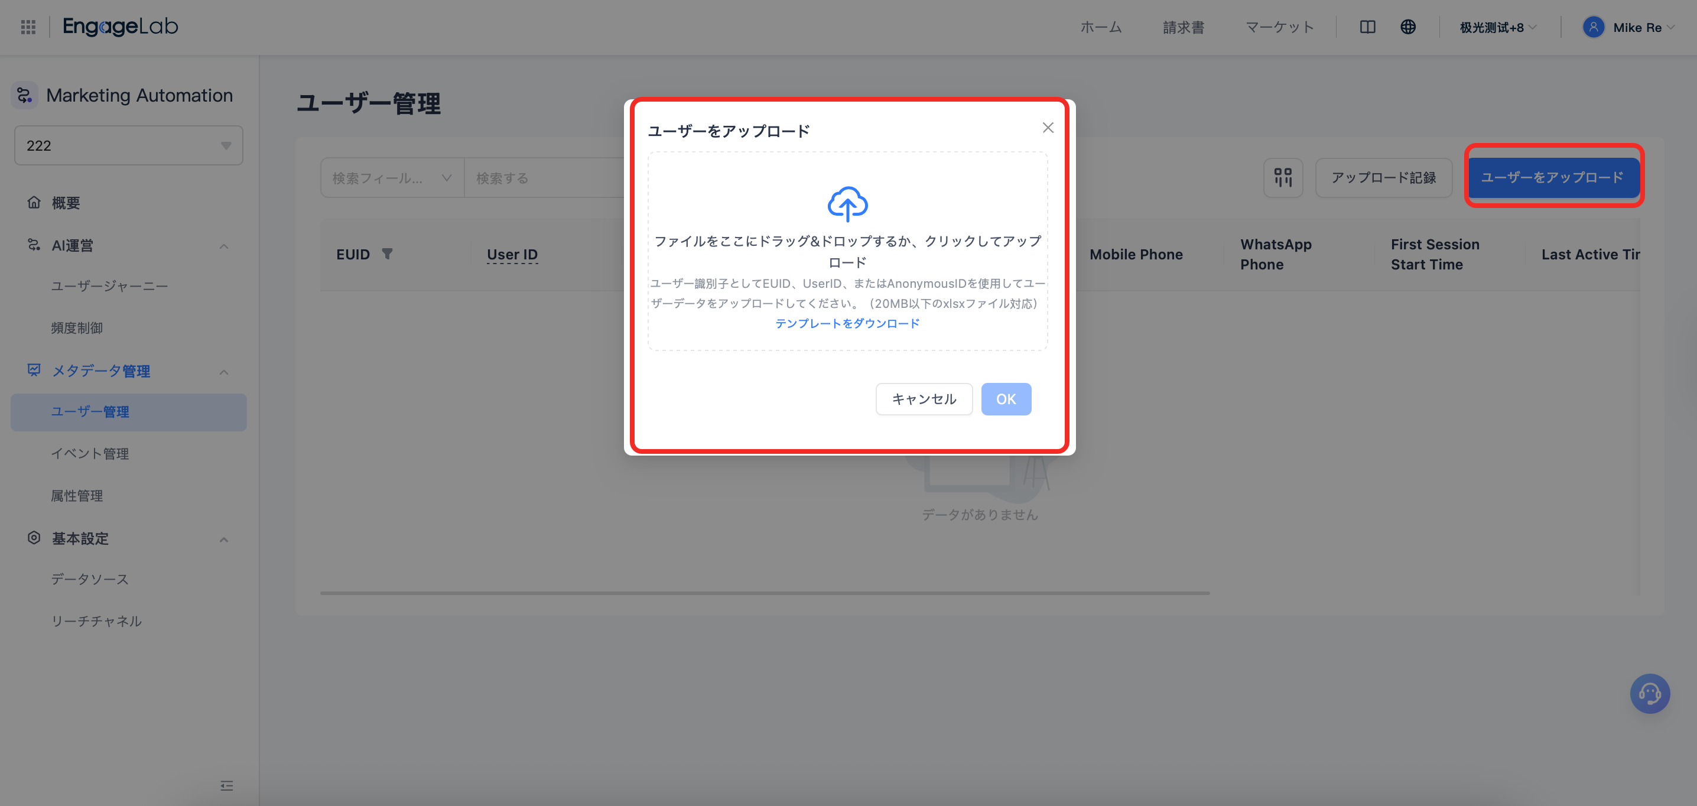Click the 基本設定 gear icon
1697x806 pixels.
coord(34,538)
